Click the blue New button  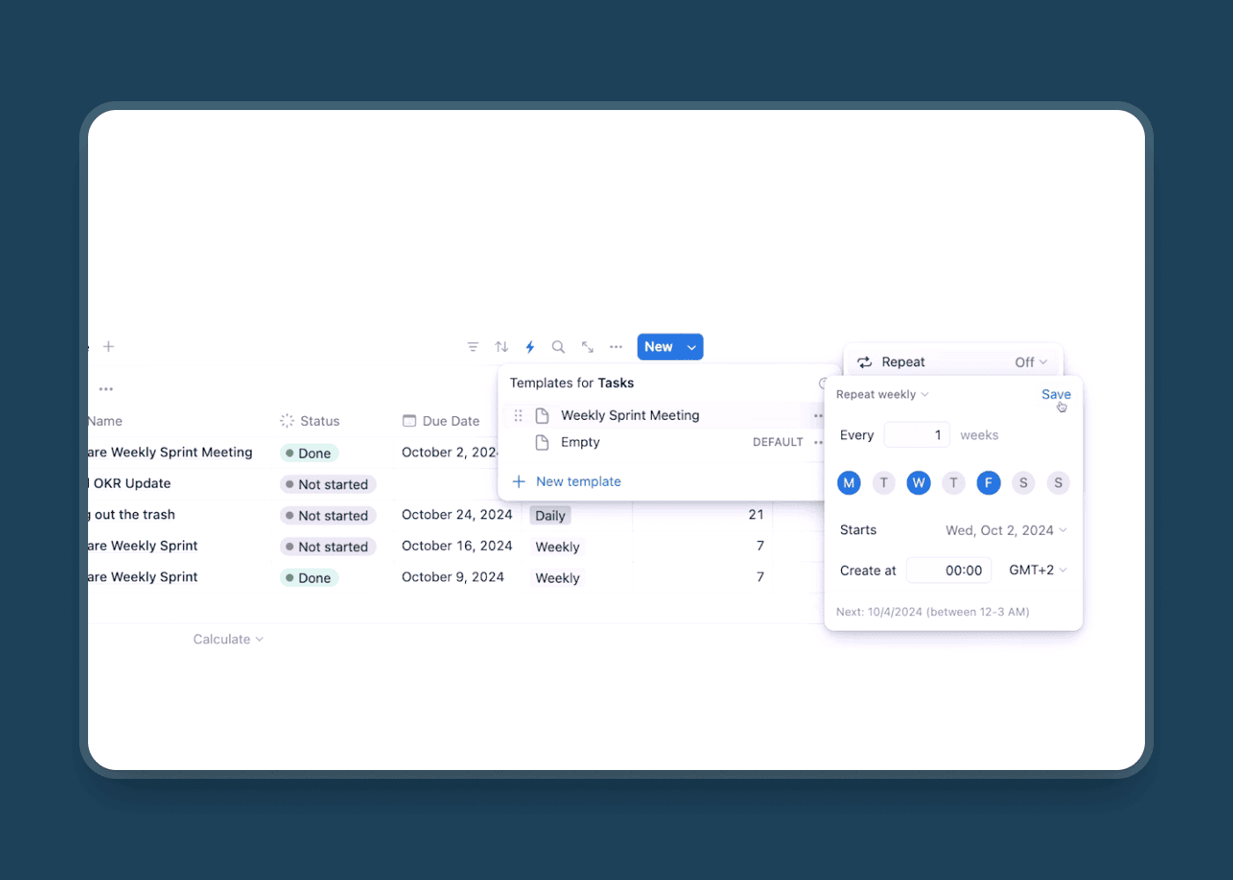[x=658, y=347]
